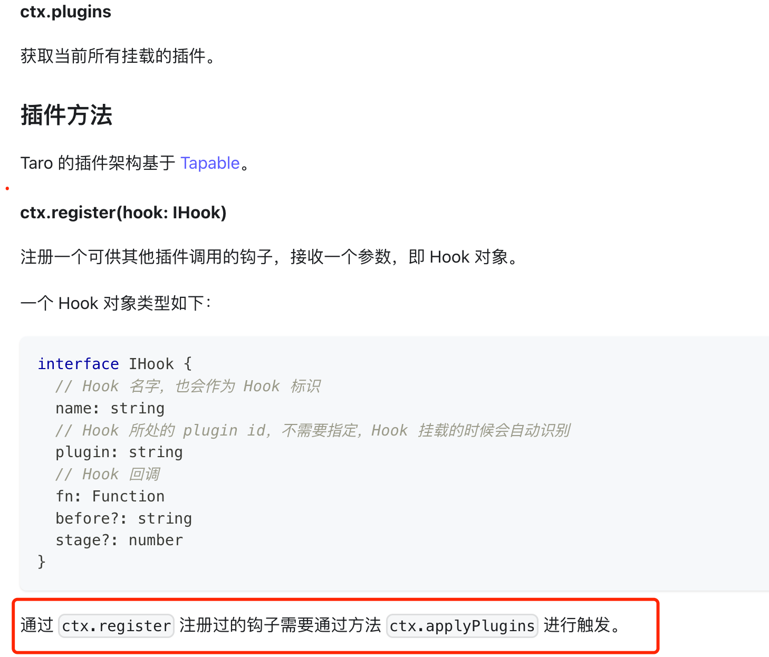Click the inline ctx.register code tag
The image size is (769, 657).
click(116, 626)
